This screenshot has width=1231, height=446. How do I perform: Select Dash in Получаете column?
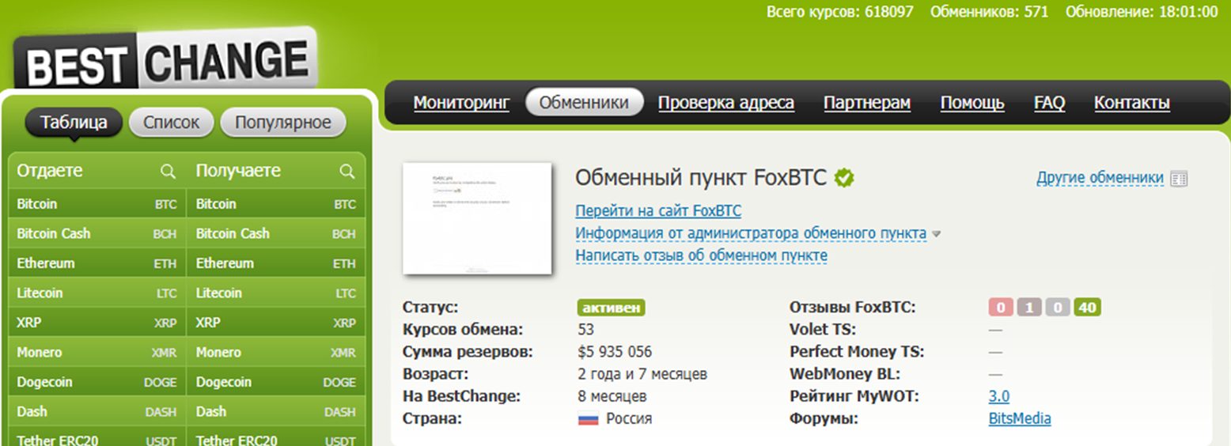276,412
